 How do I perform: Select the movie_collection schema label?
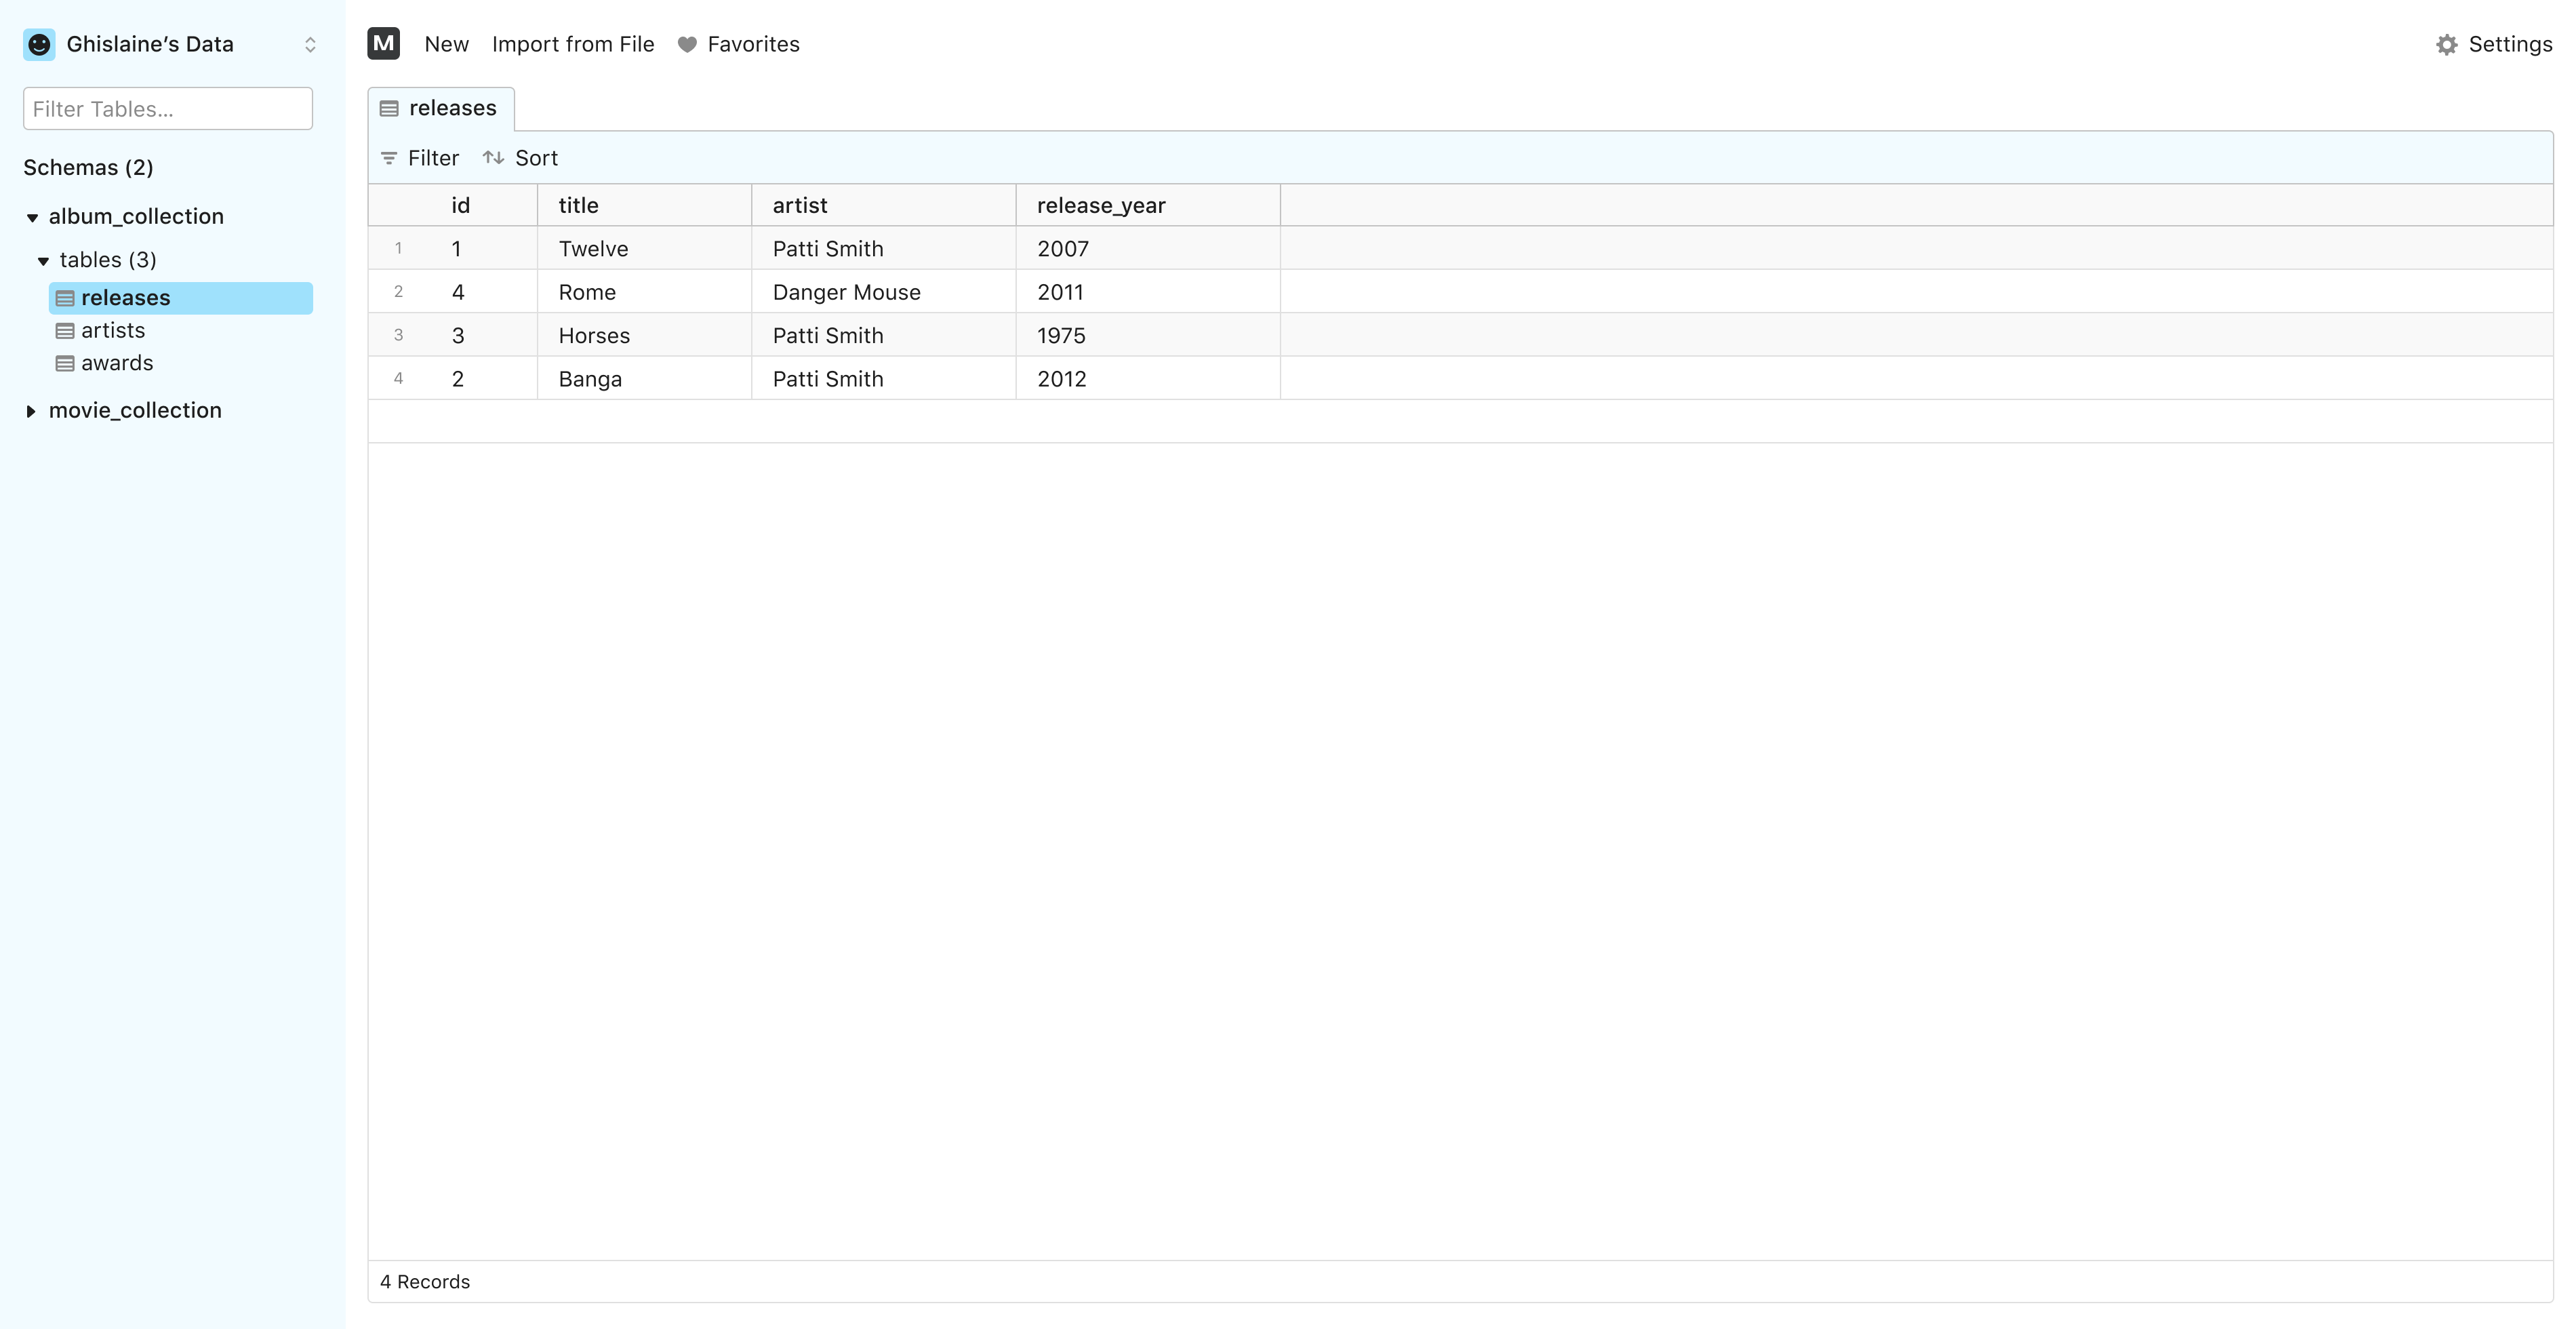point(135,410)
